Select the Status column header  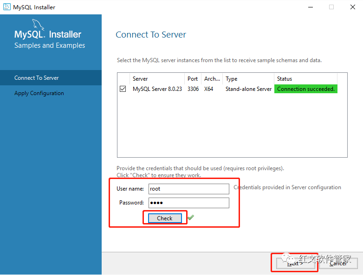click(305, 79)
